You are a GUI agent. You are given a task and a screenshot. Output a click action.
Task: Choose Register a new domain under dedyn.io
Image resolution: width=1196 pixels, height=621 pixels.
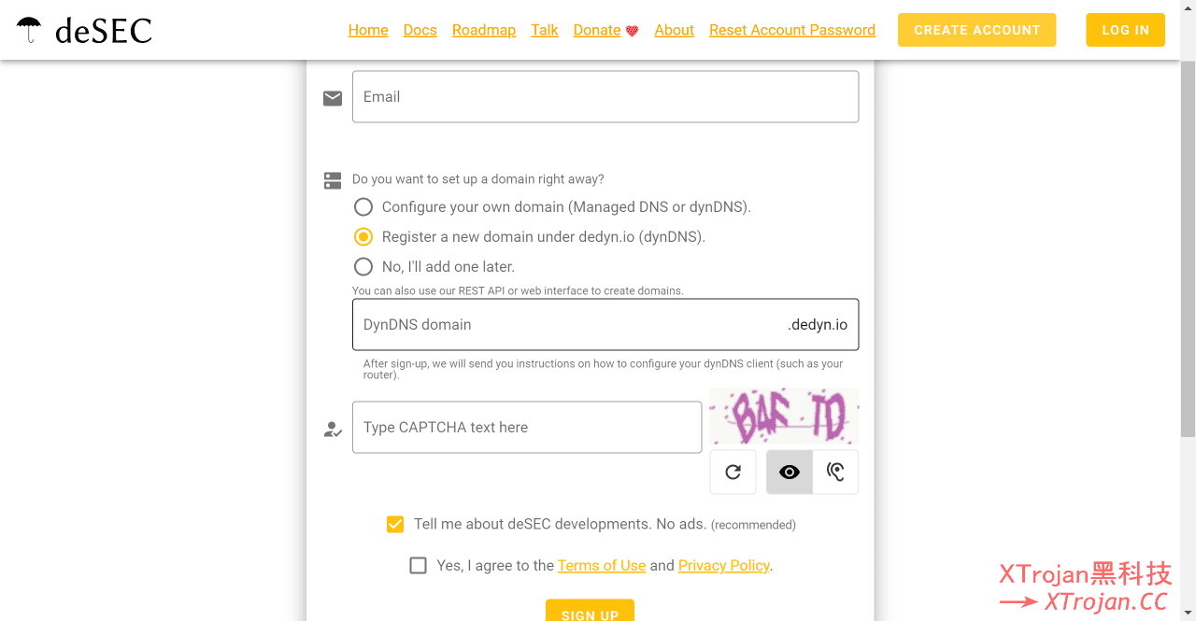click(x=363, y=237)
